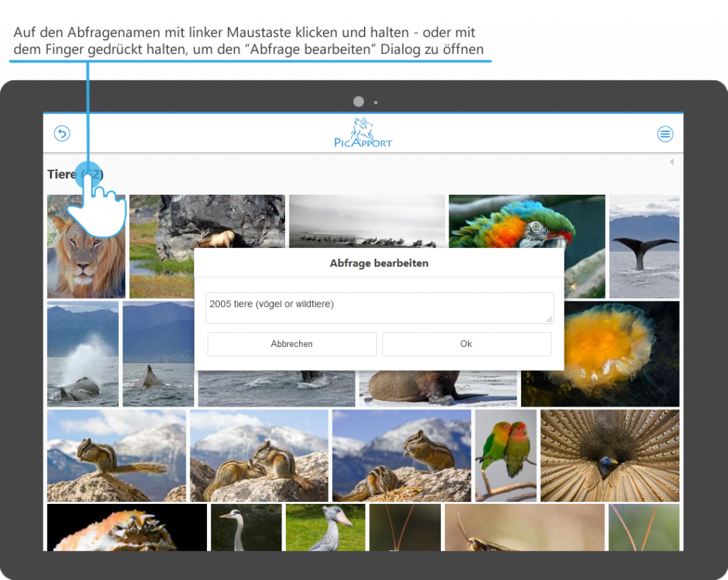Select the whale tail photo
The image size is (728, 580).
[x=644, y=246]
